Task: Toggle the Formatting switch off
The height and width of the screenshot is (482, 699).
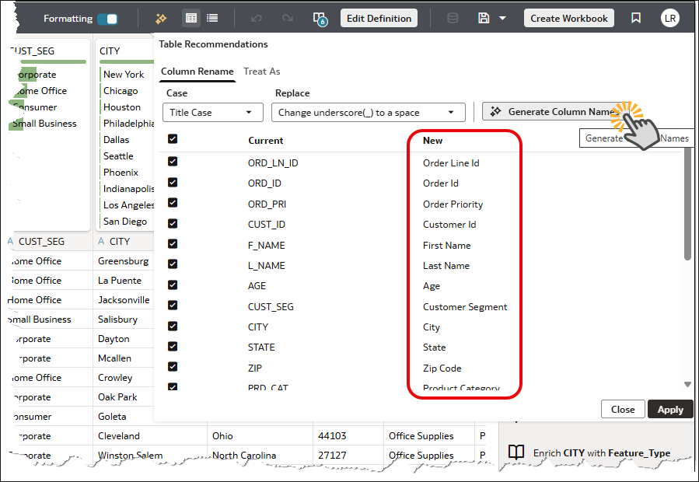Action: [x=107, y=17]
